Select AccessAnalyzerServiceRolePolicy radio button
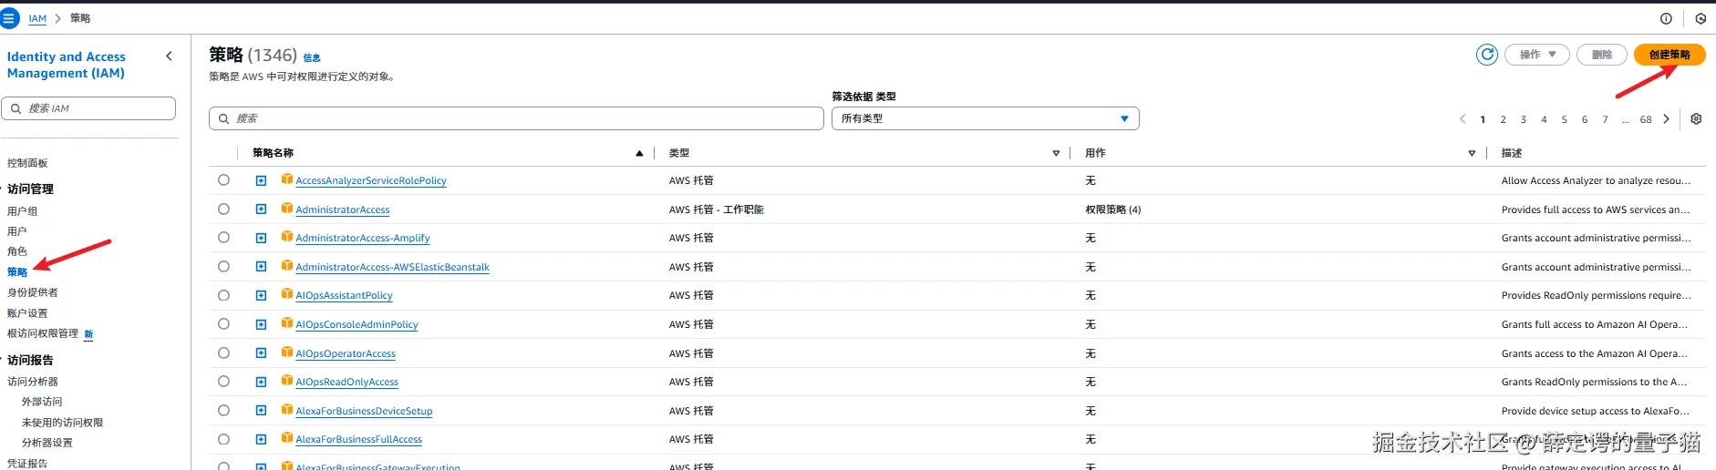Viewport: 1716px width, 470px height. point(223,180)
